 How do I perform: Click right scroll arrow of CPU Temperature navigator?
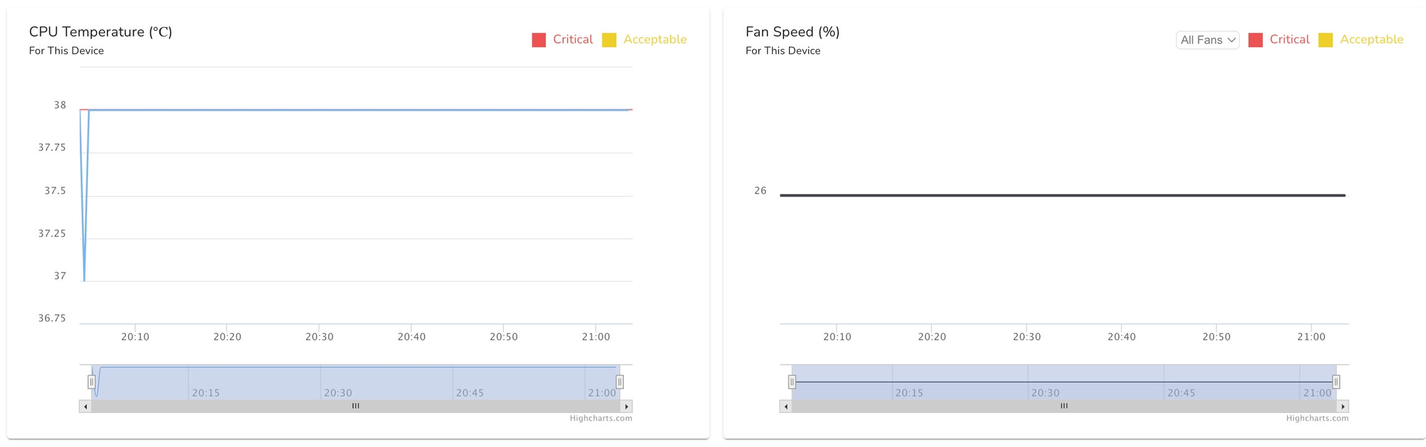626,407
